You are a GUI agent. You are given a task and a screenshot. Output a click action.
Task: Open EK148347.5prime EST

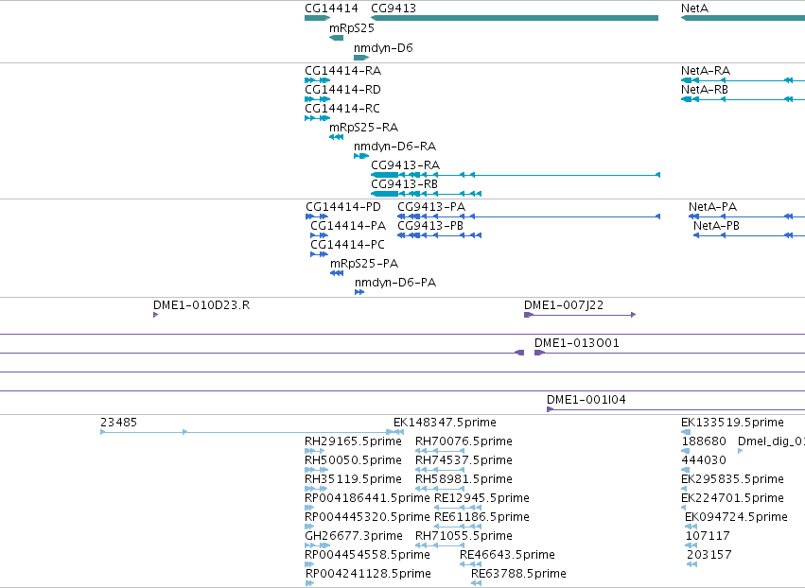tap(445, 423)
